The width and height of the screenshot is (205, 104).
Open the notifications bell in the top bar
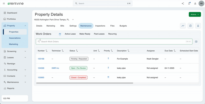point(189,4)
